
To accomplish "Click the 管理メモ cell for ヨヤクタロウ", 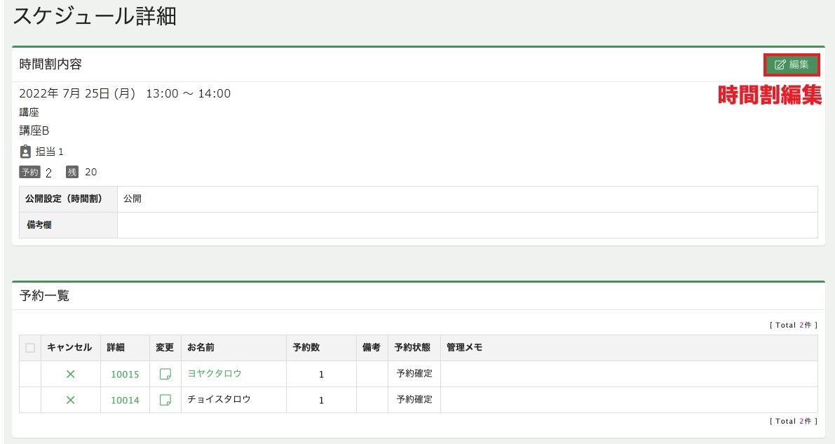I will point(629,374).
